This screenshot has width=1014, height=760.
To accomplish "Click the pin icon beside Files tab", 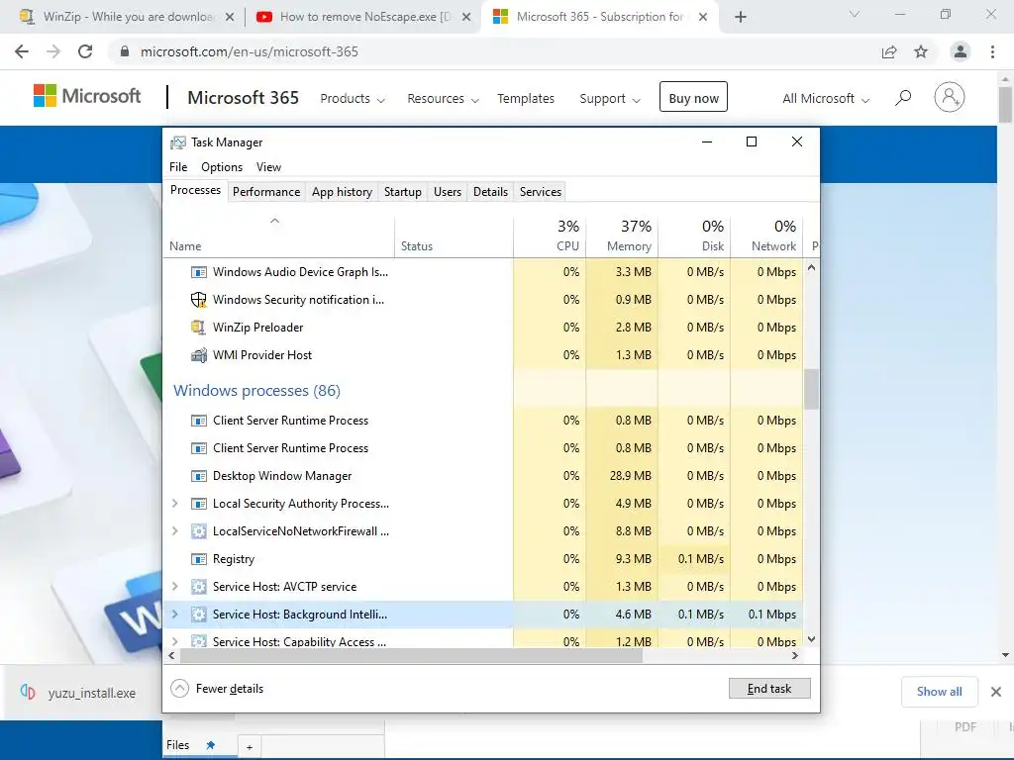I will [210, 745].
